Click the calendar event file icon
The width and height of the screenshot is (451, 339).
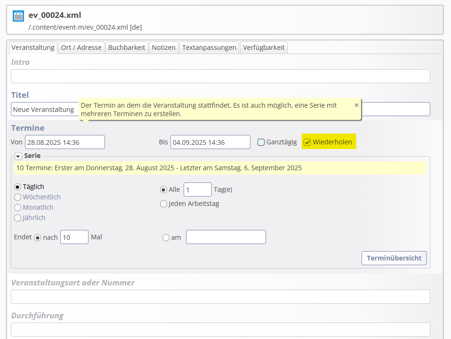pyautogui.click(x=18, y=16)
